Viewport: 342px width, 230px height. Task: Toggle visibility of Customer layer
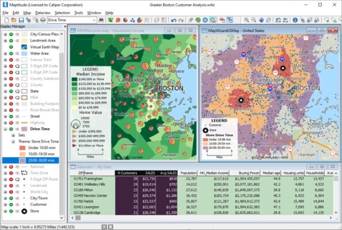[x=11, y=205]
